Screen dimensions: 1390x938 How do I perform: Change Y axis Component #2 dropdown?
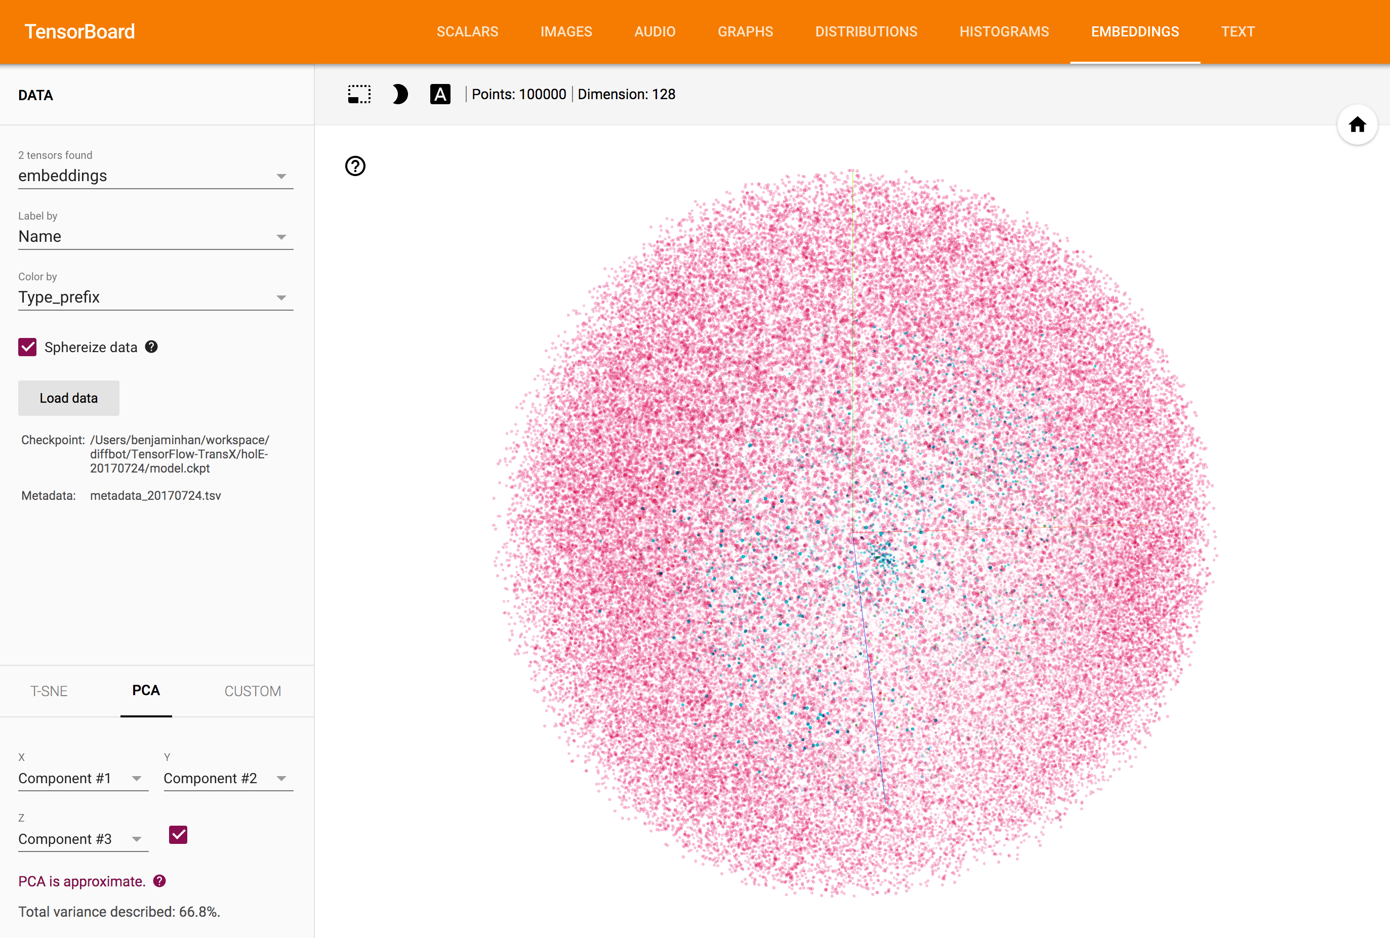228,779
